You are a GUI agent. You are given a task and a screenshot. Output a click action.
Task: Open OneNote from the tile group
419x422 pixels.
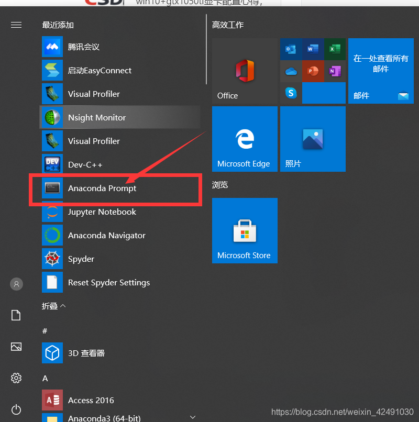(335, 71)
